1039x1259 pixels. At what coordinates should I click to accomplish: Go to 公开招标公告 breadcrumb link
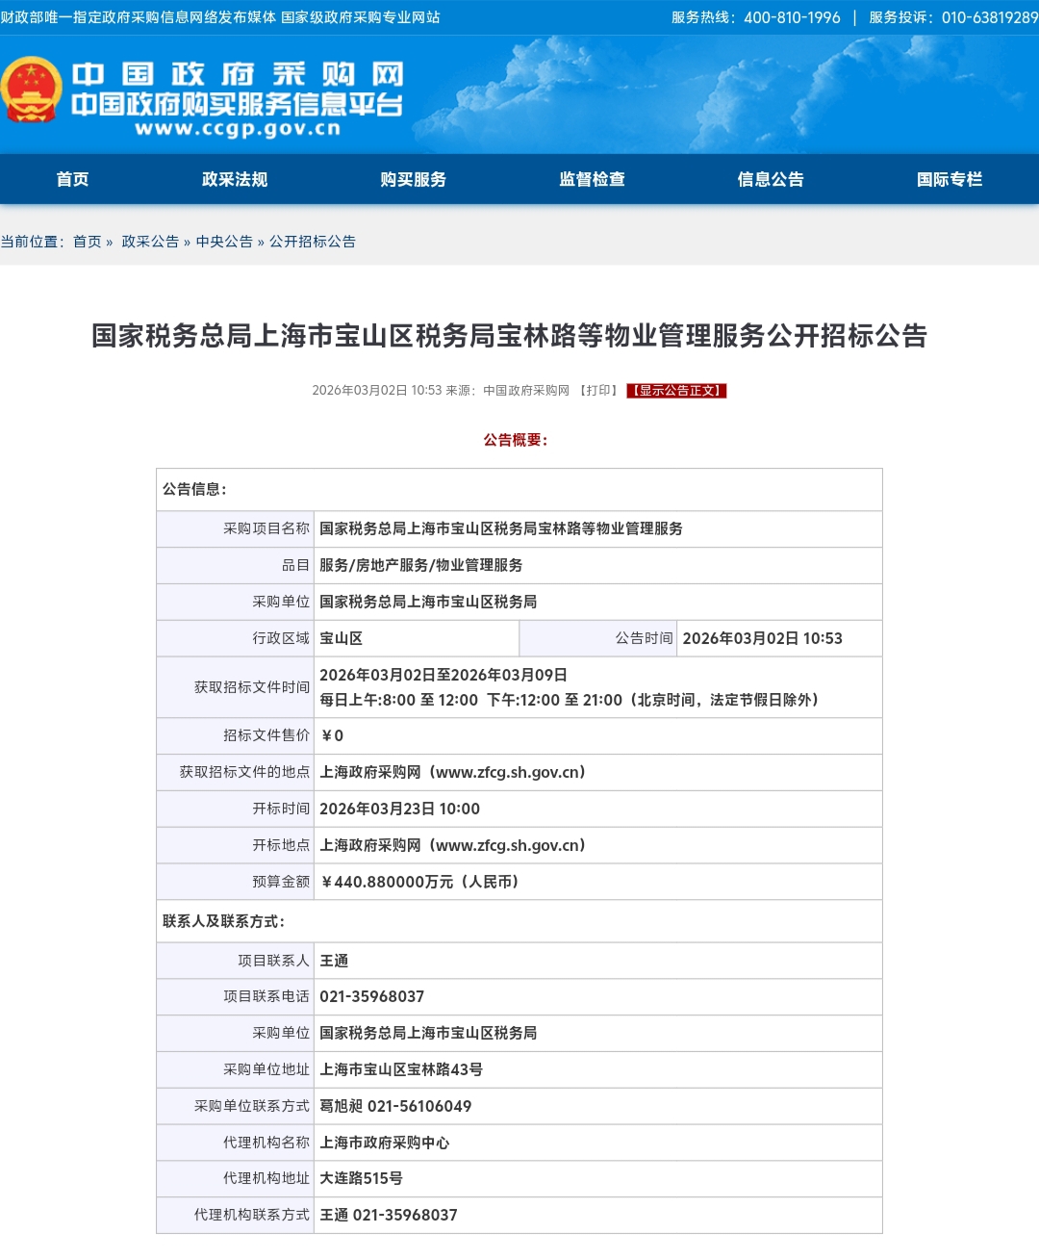313,242
